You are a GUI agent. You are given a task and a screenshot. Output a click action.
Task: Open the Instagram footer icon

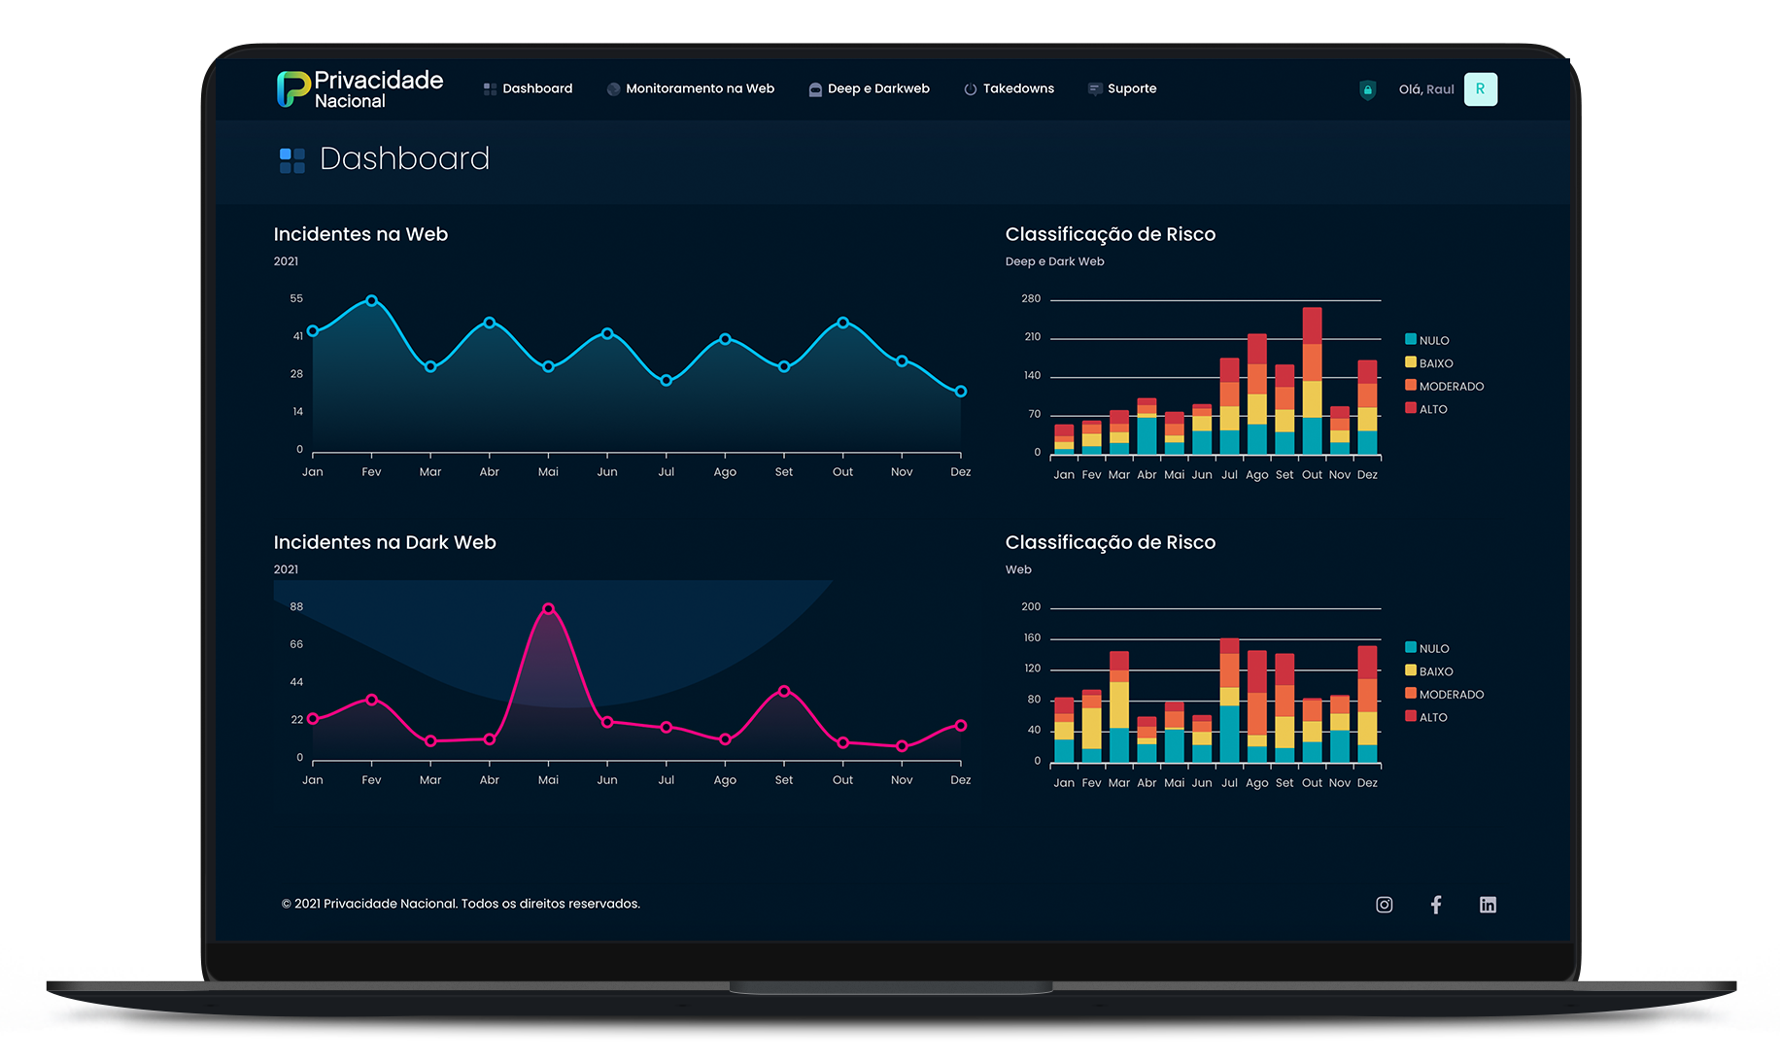(1385, 905)
